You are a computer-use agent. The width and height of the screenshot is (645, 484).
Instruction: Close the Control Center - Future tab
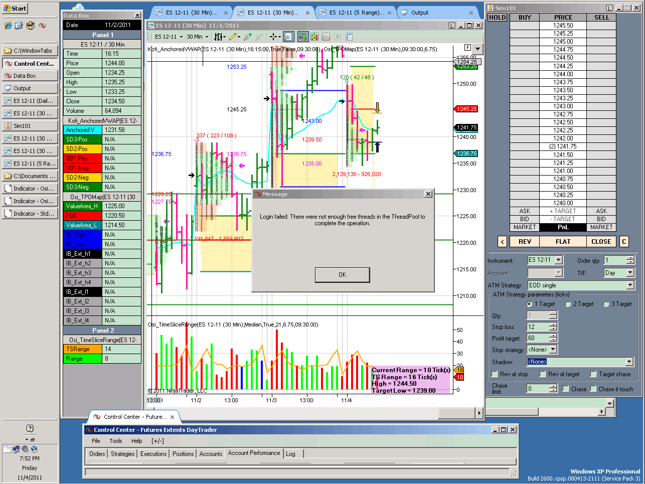pos(172,417)
